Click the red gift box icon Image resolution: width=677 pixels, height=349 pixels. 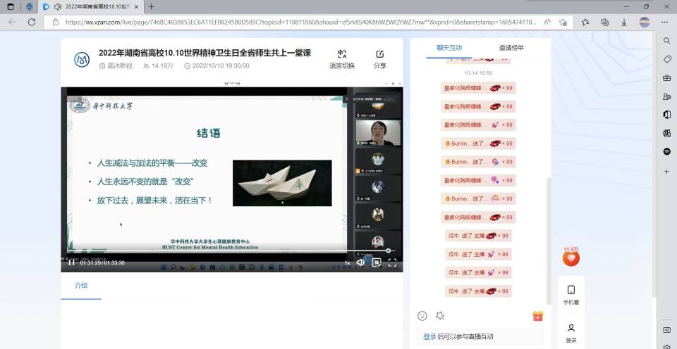(537, 316)
